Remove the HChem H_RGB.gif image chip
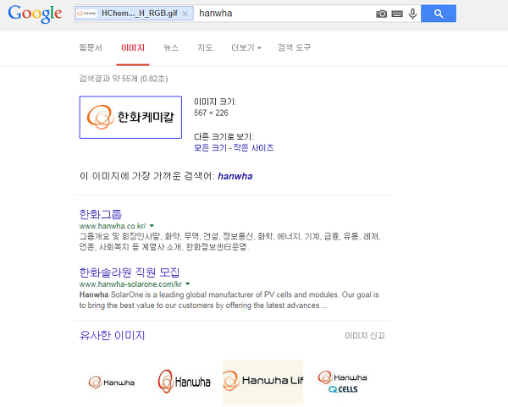The image size is (508, 407). point(185,14)
